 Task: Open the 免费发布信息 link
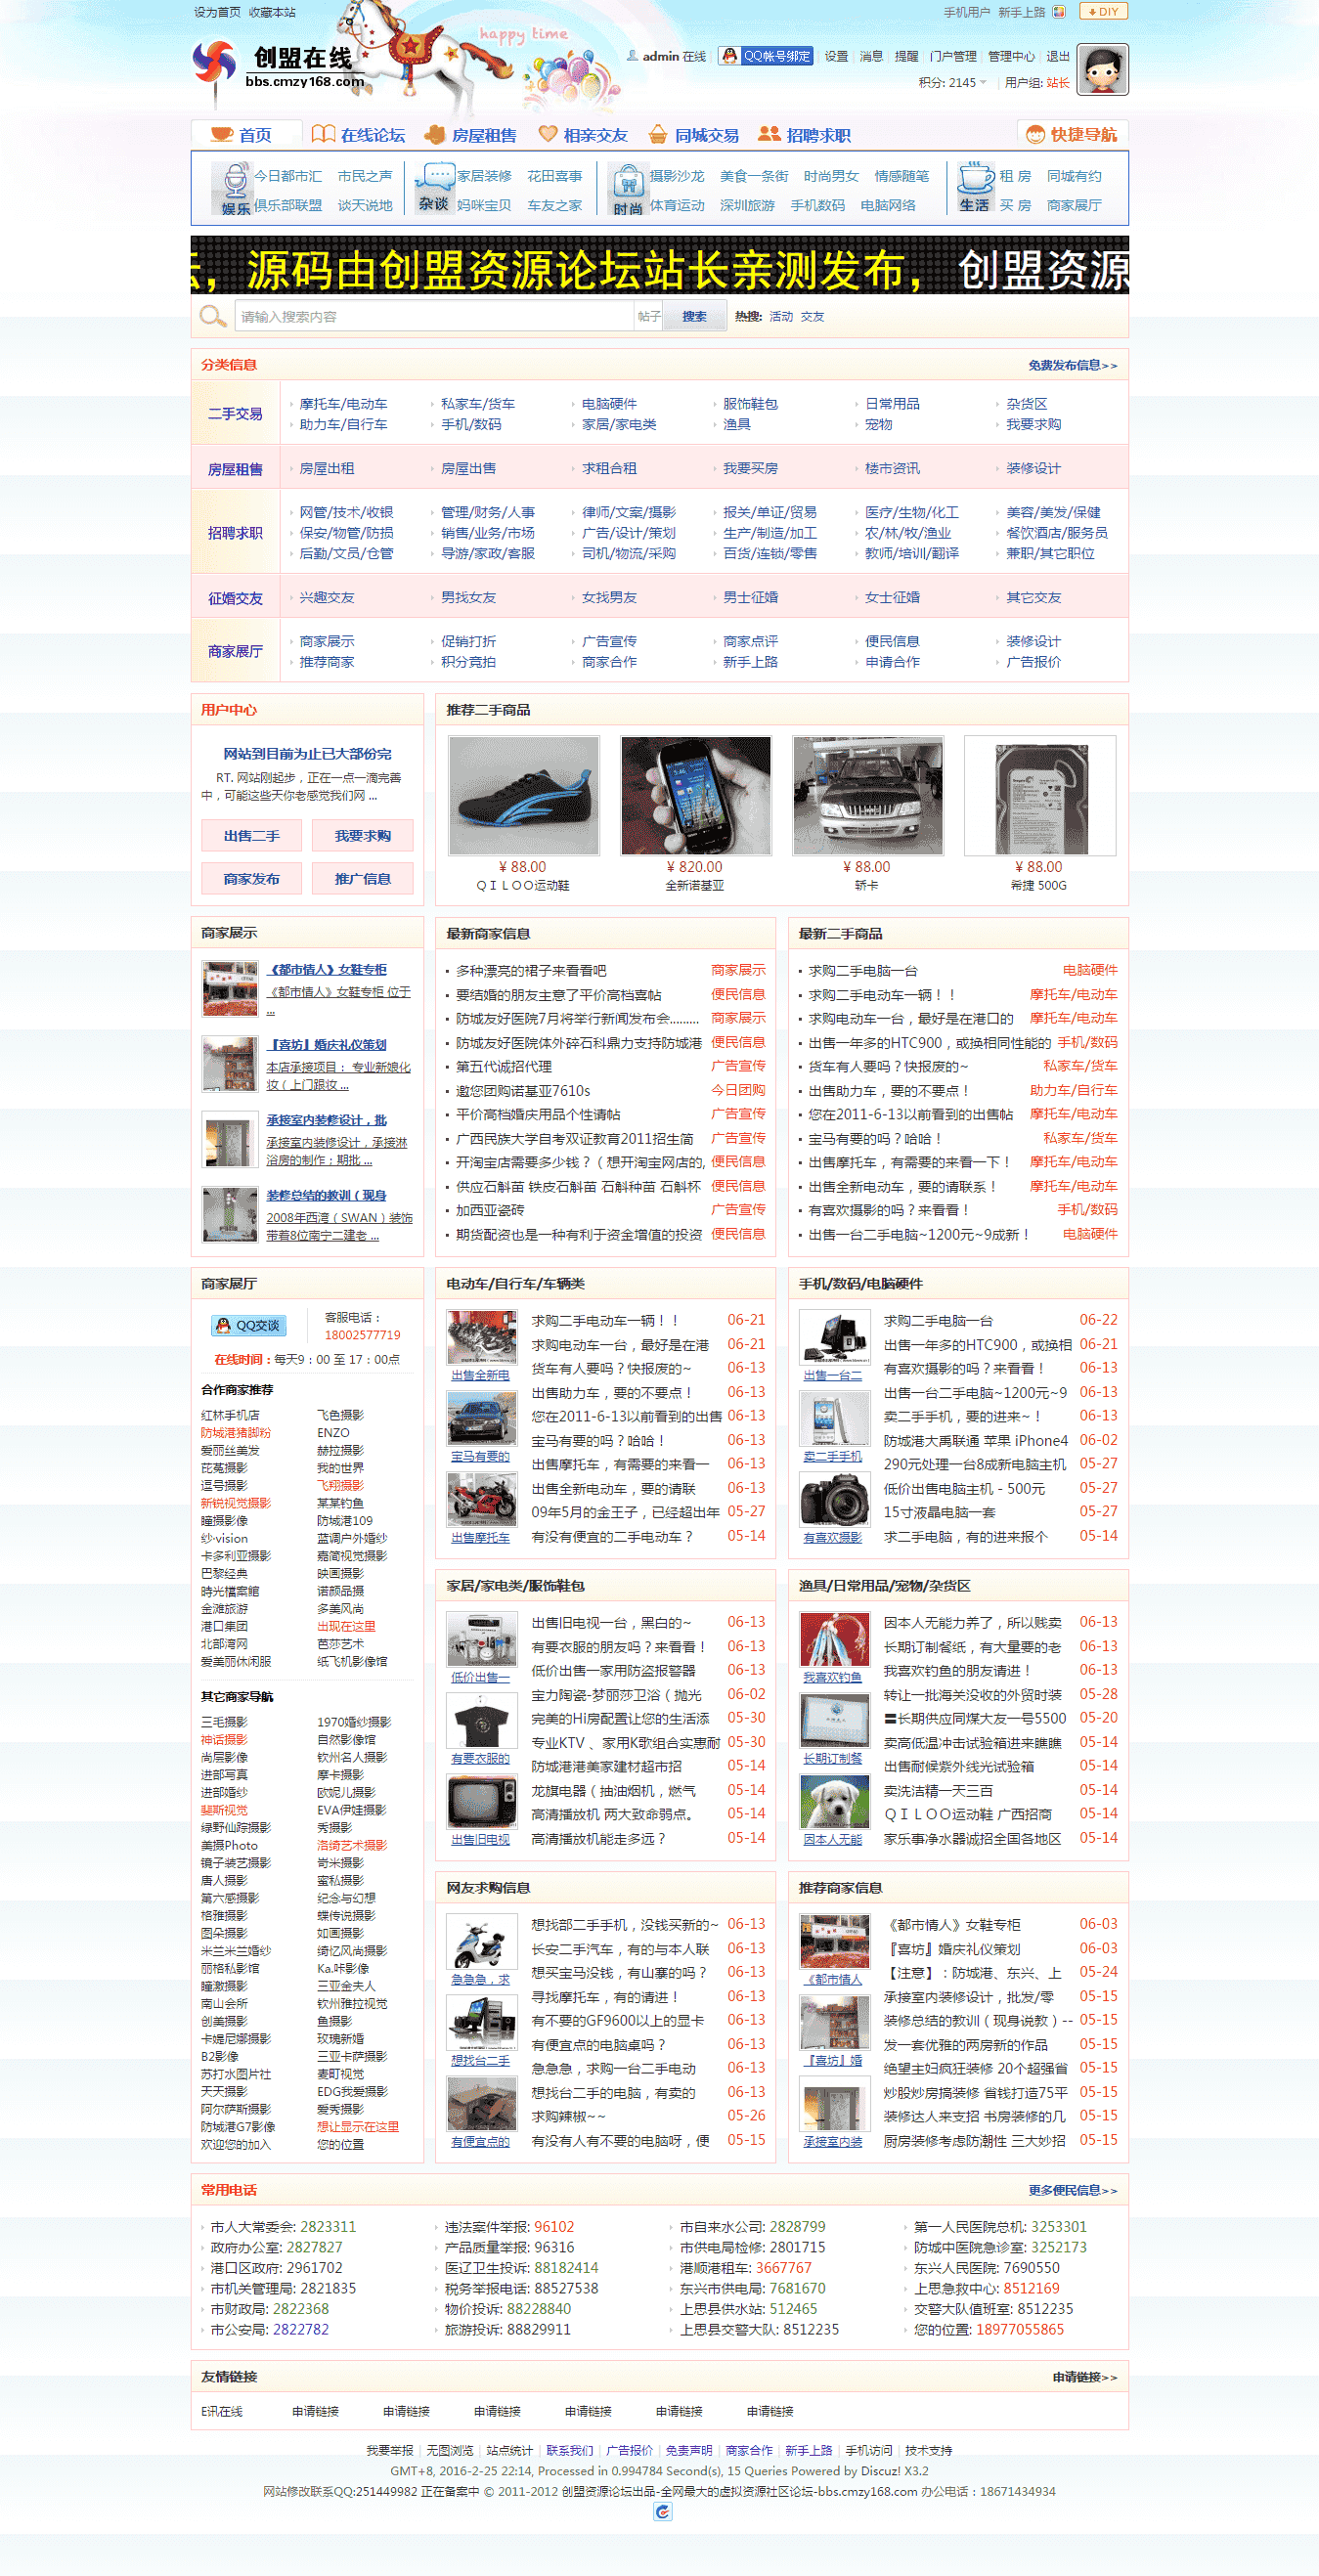[x=1072, y=366]
